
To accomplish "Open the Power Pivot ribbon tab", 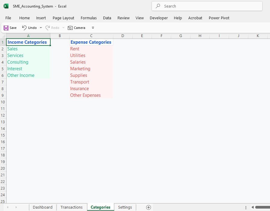I will pos(219,18).
